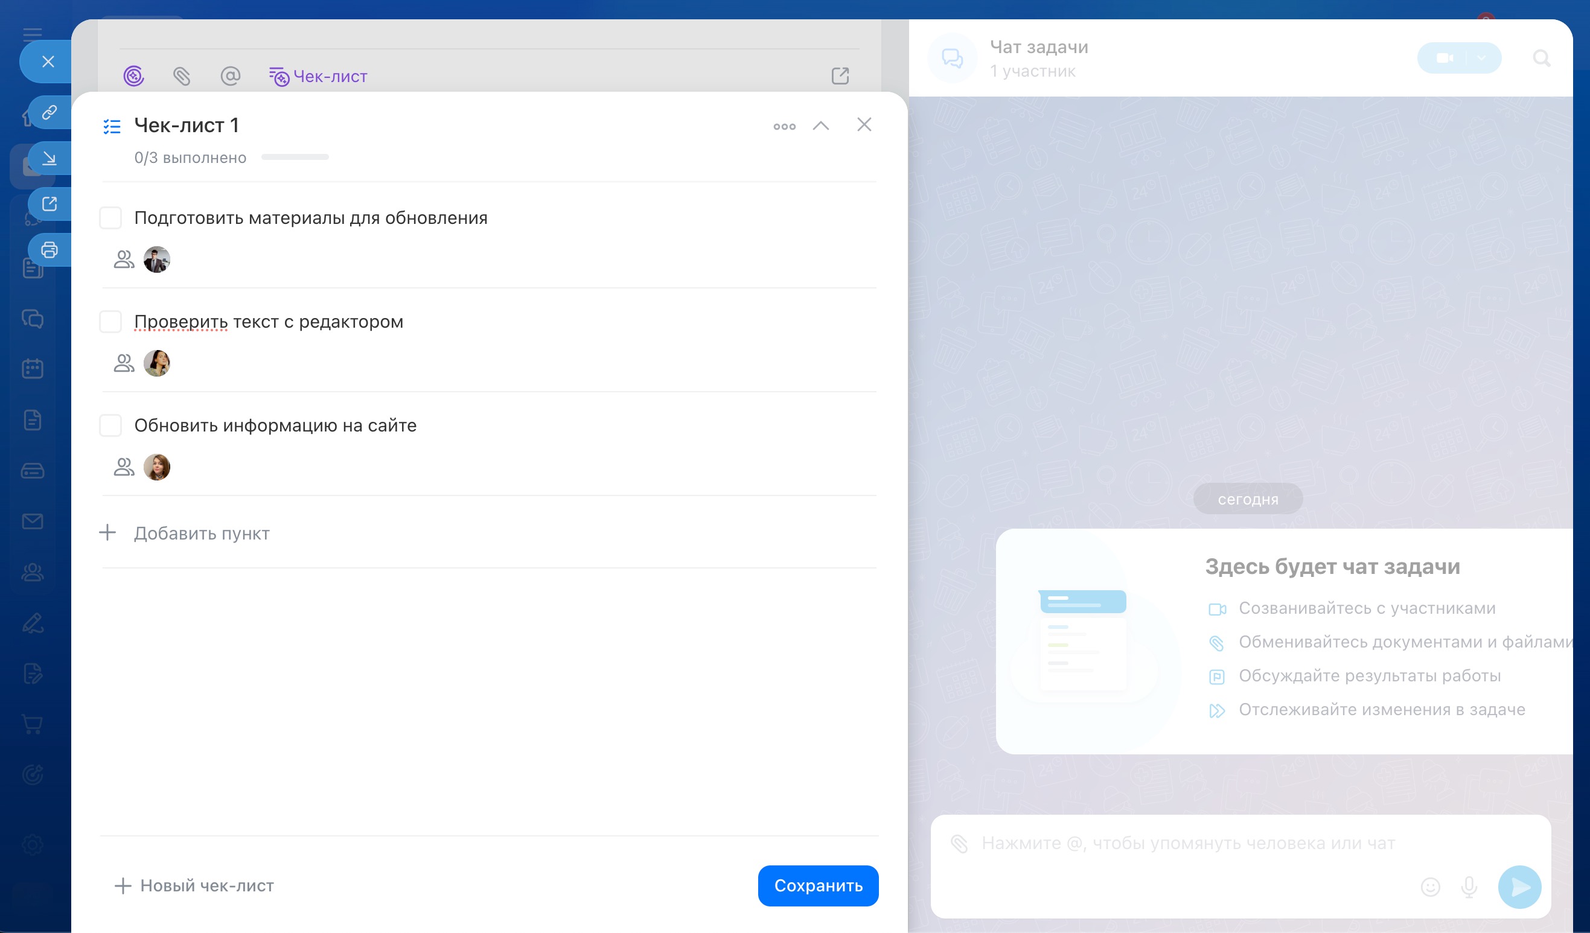Click the copy link icon button
The height and width of the screenshot is (933, 1590).
click(x=49, y=112)
